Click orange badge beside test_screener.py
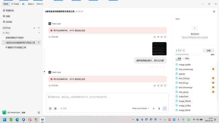219x123 pixels. [213, 69]
